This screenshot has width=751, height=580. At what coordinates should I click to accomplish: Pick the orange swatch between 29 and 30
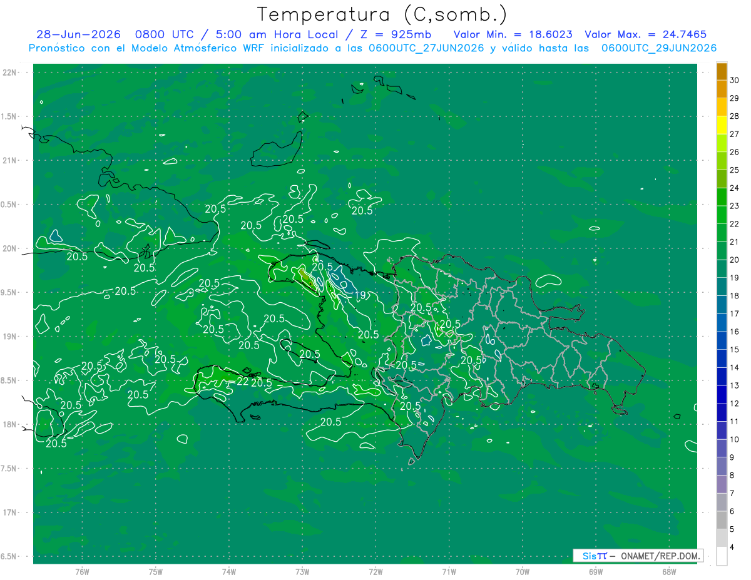tap(722, 89)
